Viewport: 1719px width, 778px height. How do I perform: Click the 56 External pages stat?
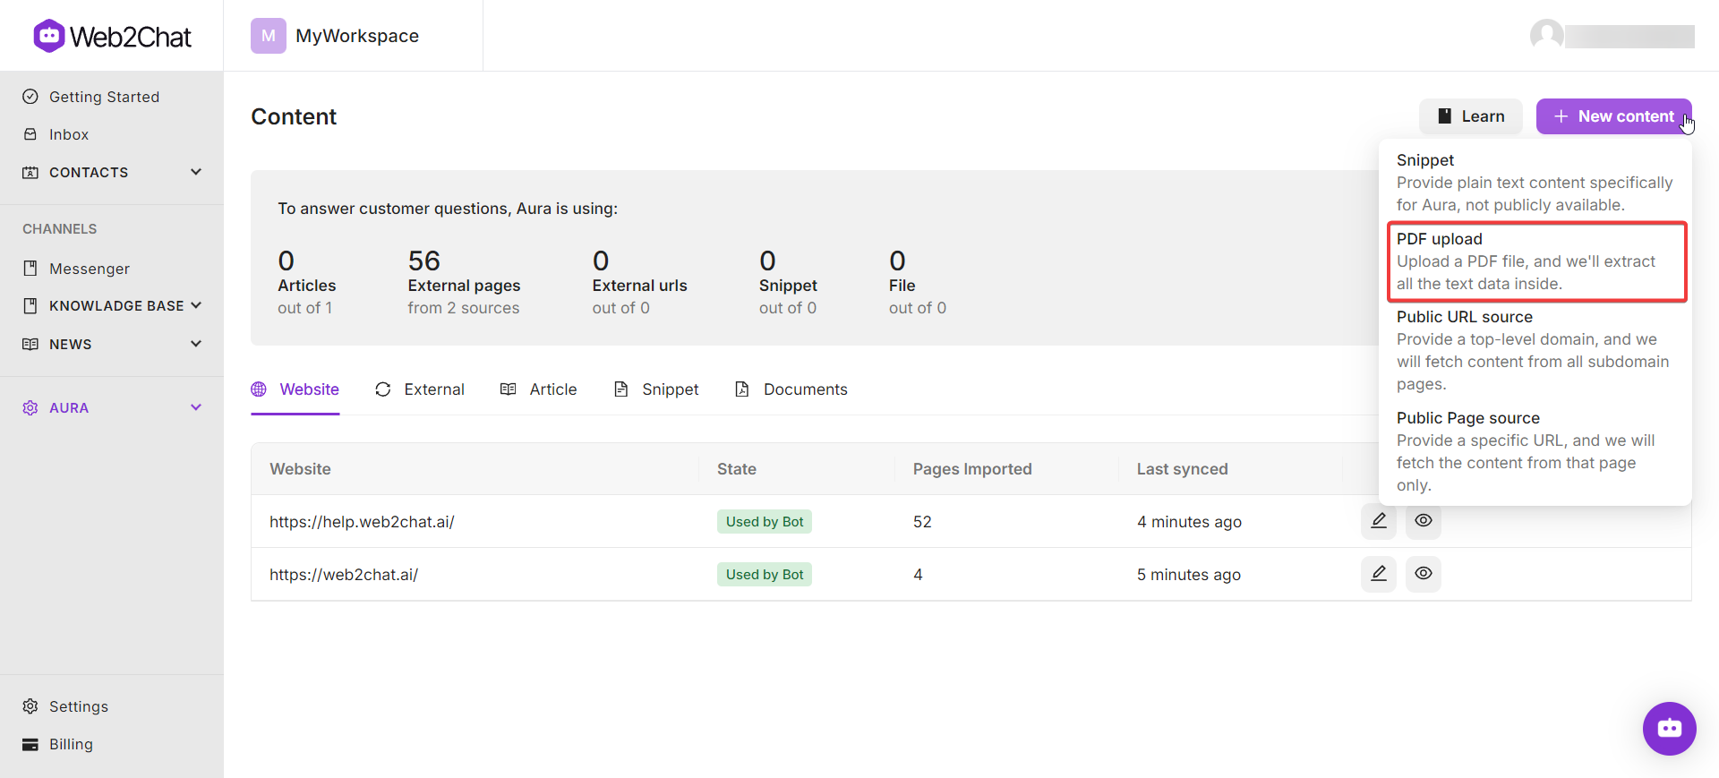[464, 282]
